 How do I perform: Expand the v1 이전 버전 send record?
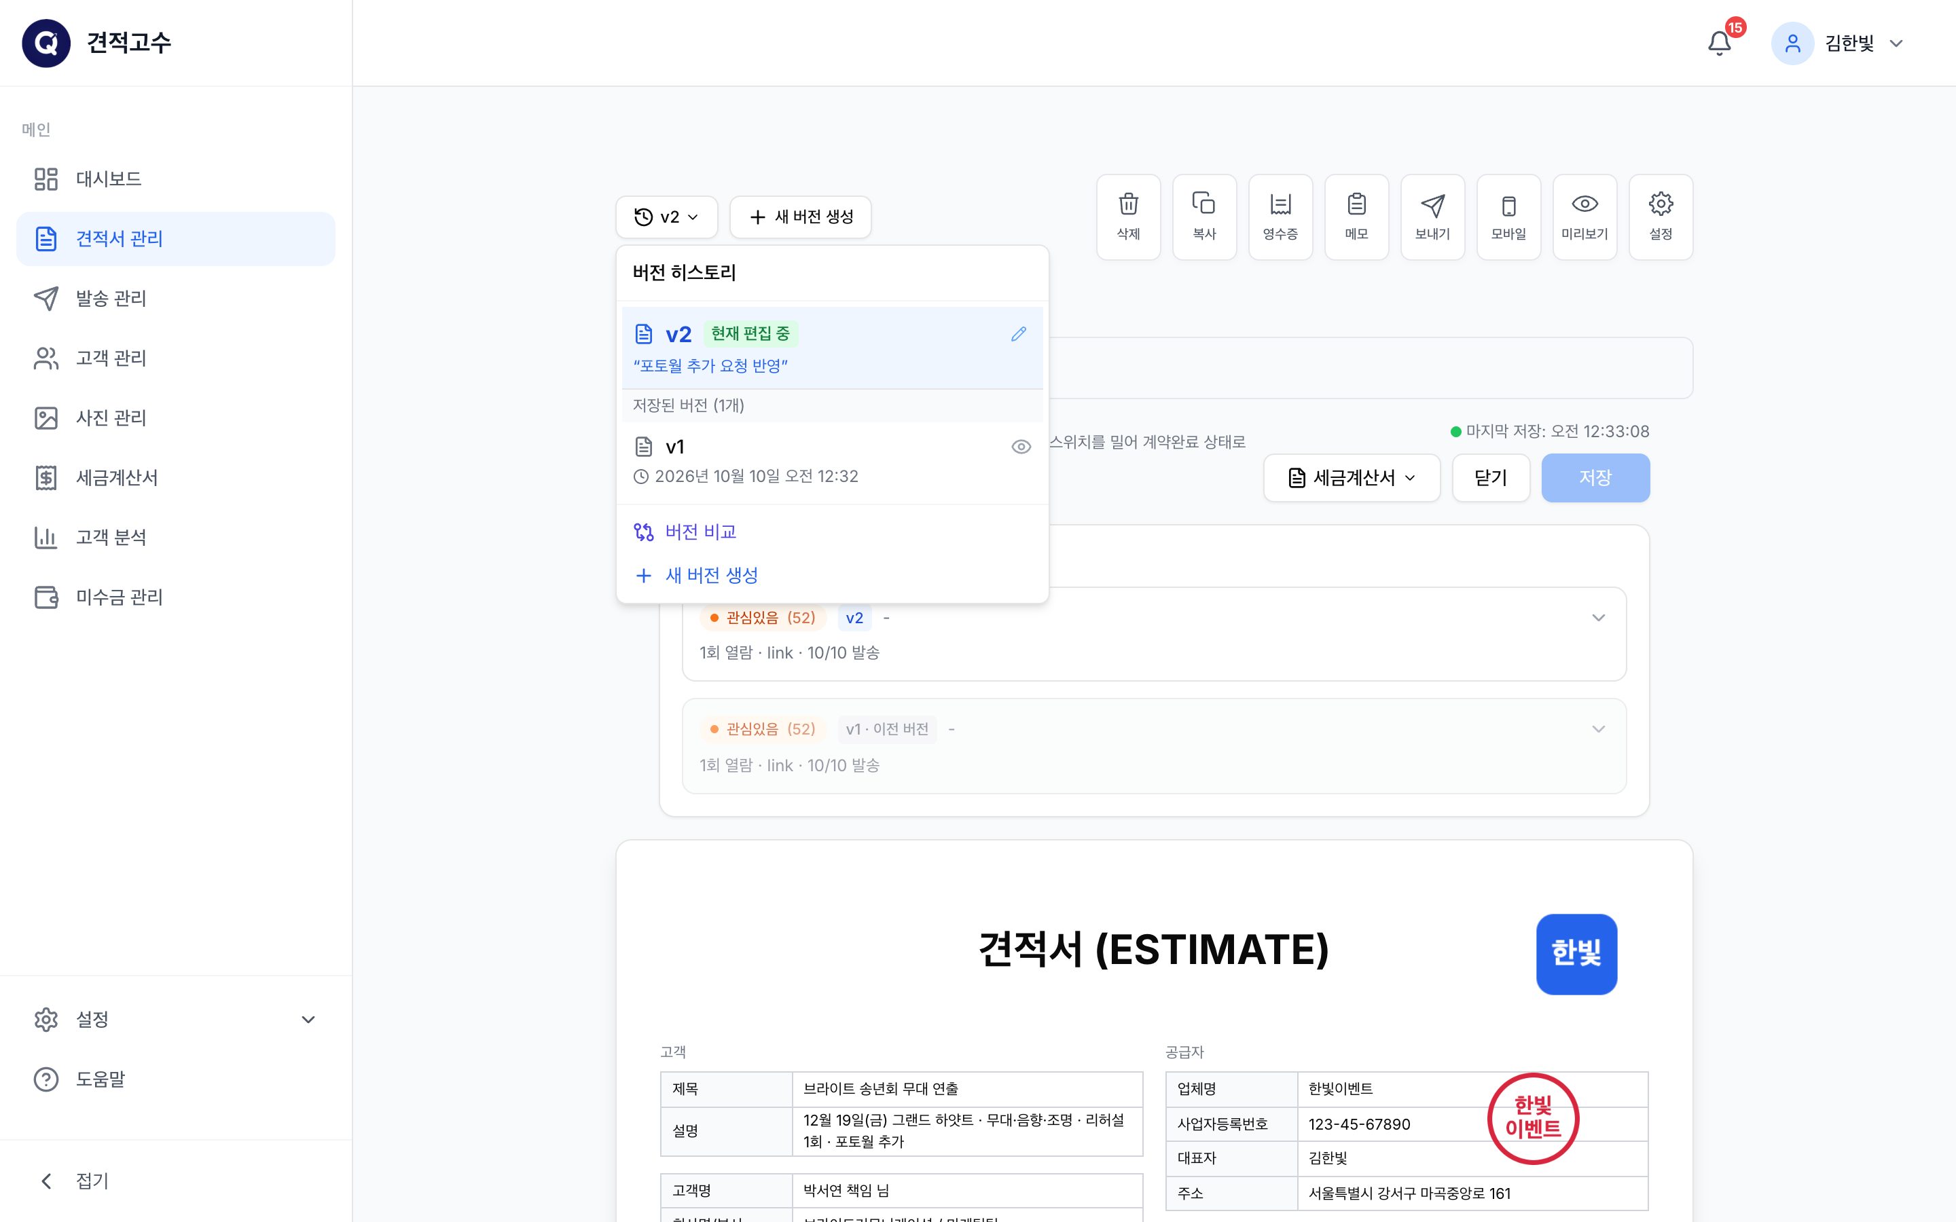tap(1153, 746)
